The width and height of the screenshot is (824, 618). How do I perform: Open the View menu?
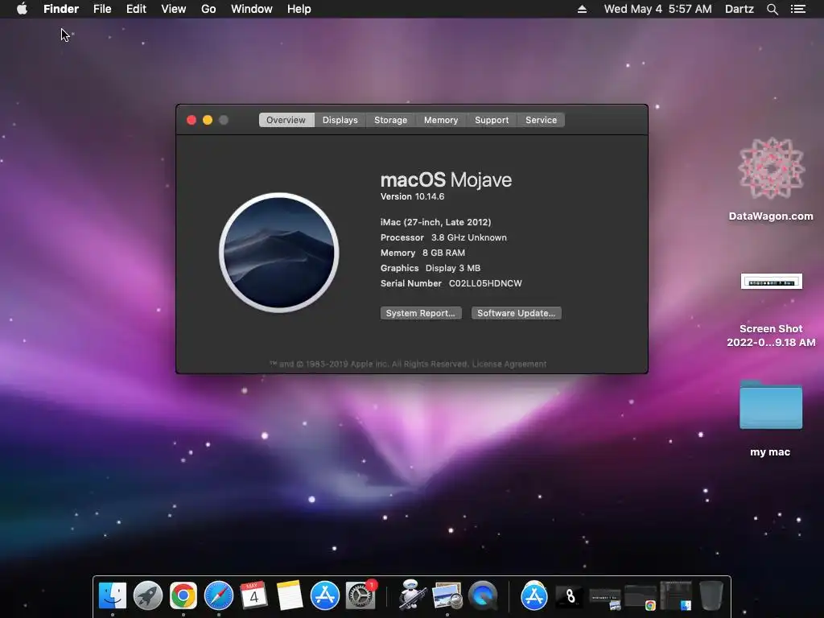(174, 9)
